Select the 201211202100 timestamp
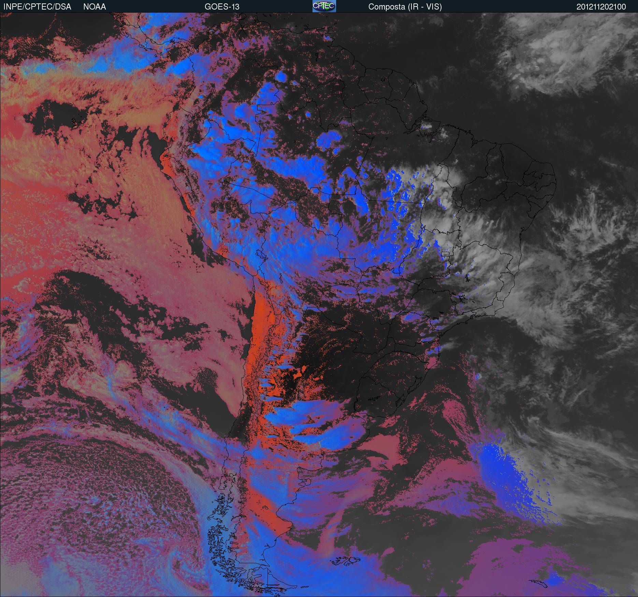 (601, 7)
